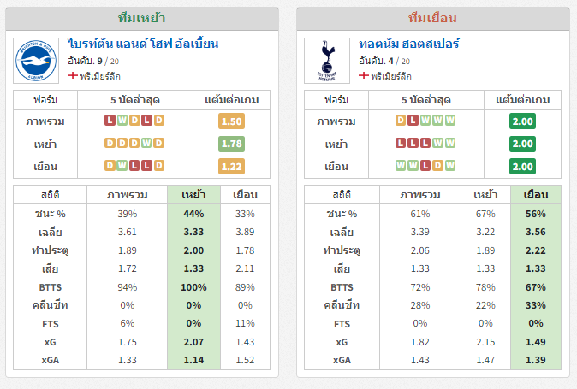577x389 pixels.
Task: Open the พรีเมียร์ลีก league link under Tottenham
Action: point(391,76)
